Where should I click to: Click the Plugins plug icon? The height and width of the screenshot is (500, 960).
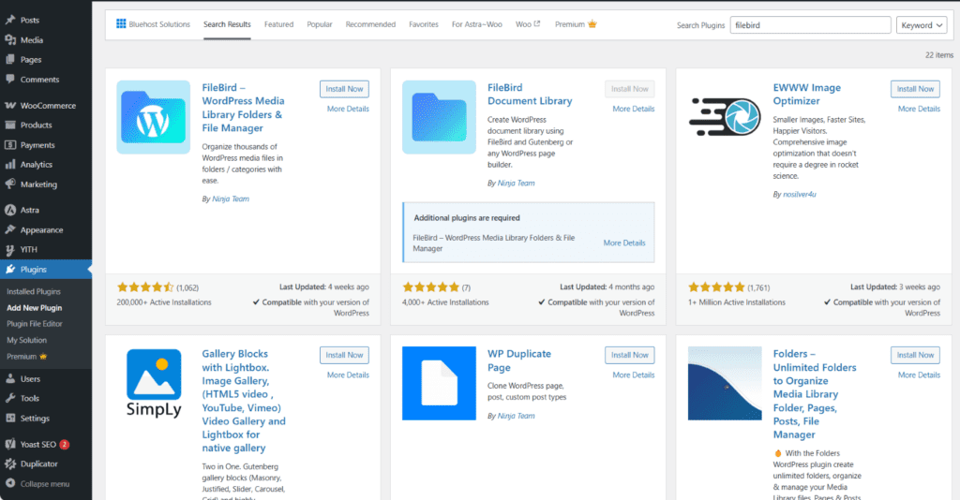(x=10, y=269)
